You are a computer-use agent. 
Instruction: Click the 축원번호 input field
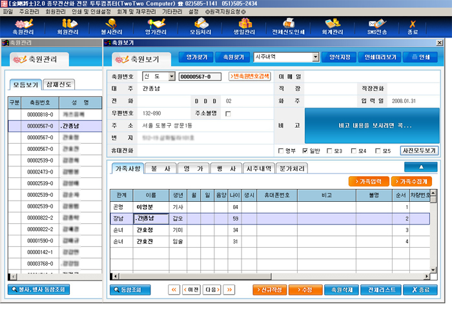point(200,77)
